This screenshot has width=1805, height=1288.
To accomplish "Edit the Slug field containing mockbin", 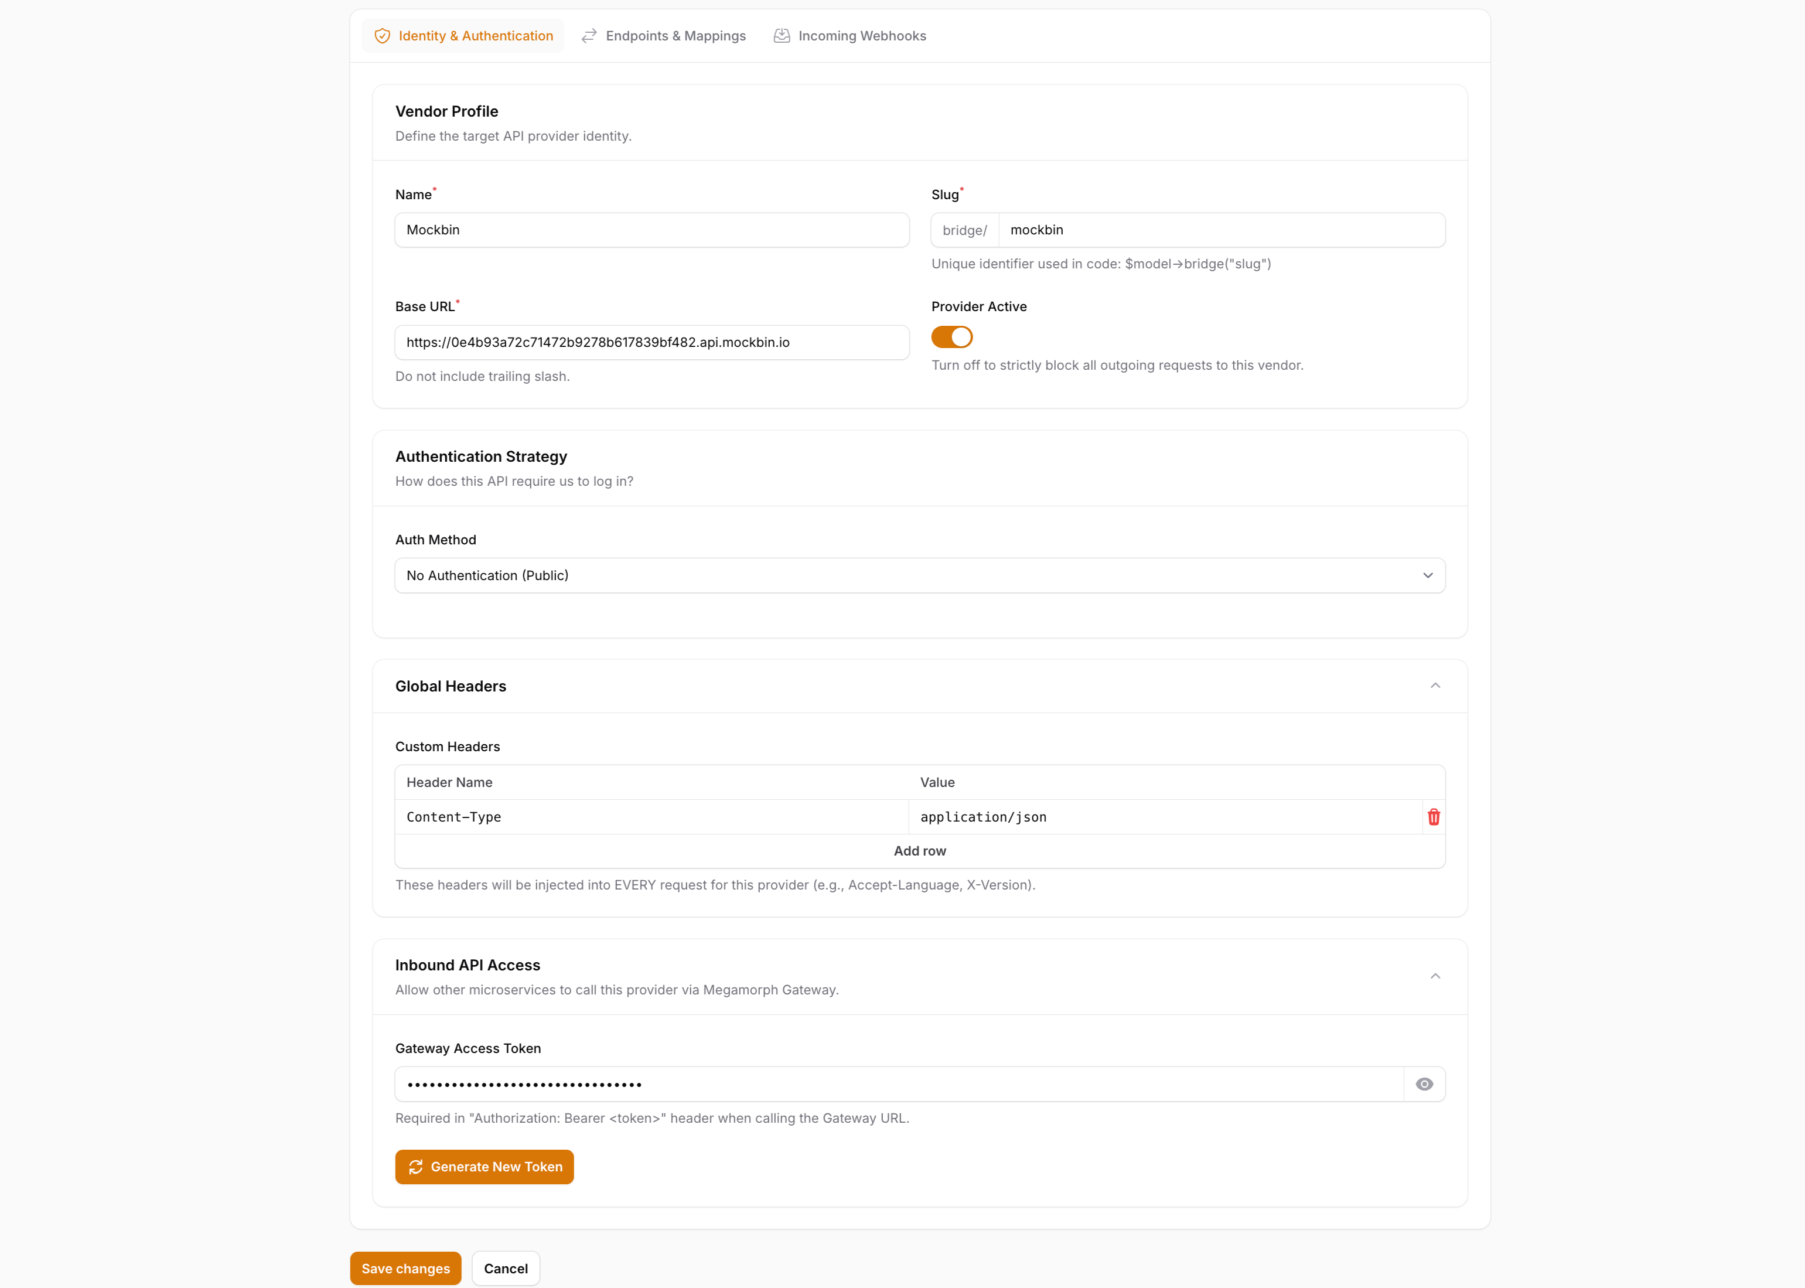I will pyautogui.click(x=1221, y=230).
